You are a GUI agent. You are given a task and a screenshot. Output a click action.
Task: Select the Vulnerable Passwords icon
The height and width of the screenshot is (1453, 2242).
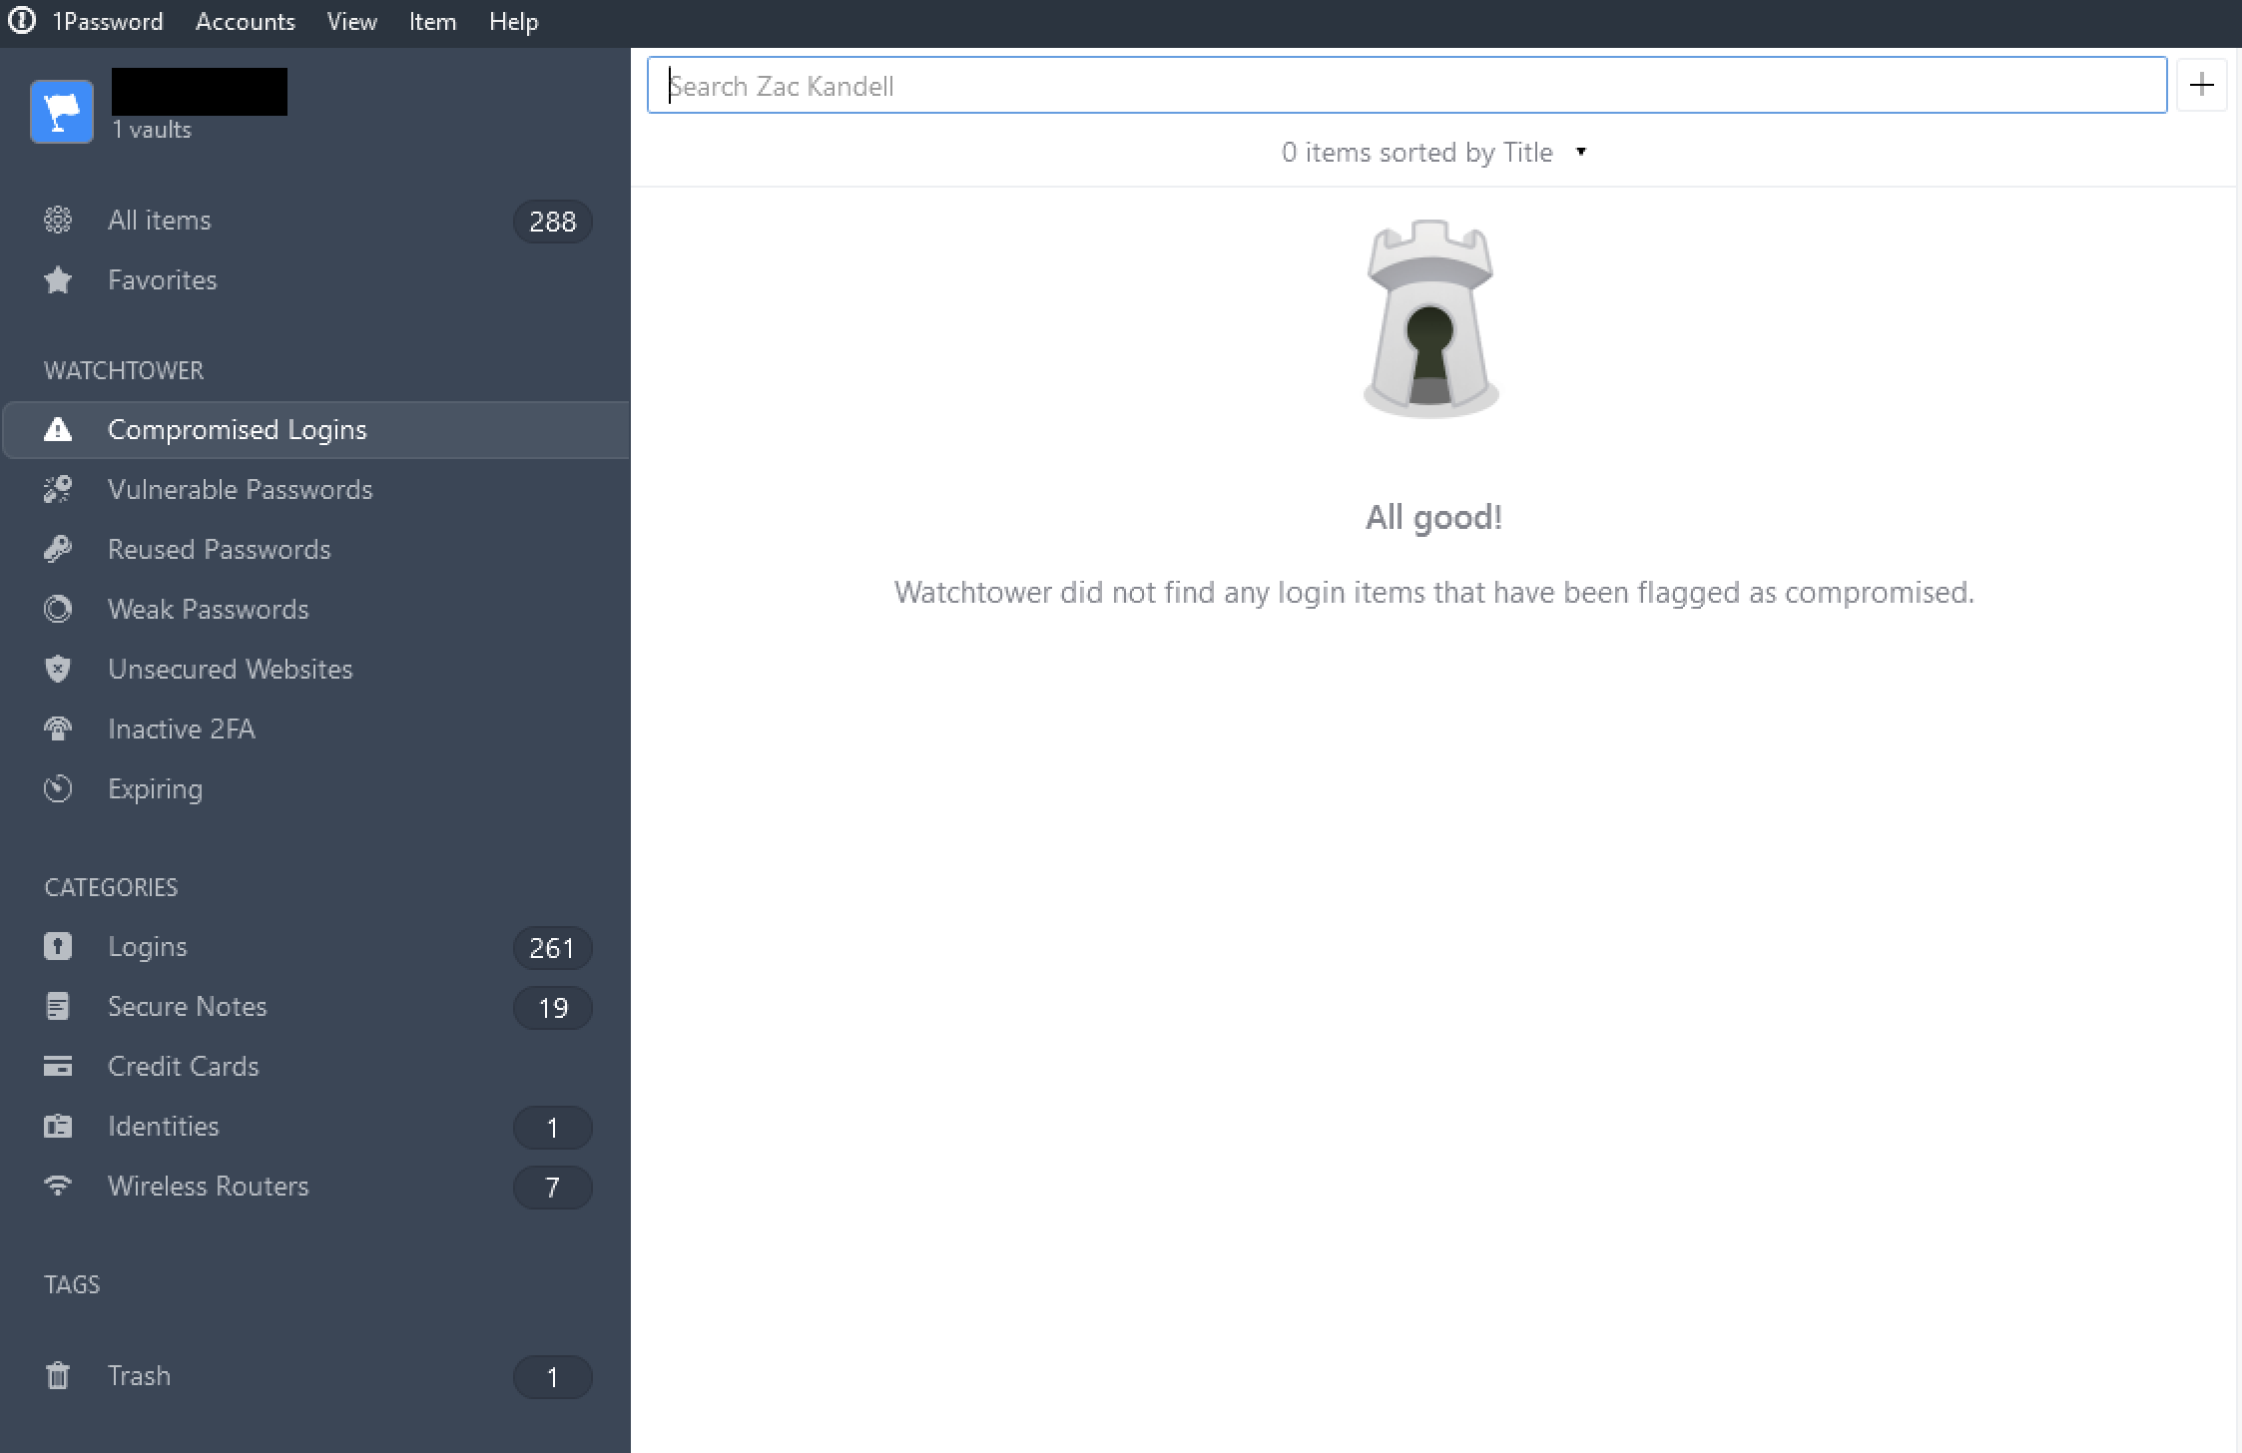coord(57,489)
